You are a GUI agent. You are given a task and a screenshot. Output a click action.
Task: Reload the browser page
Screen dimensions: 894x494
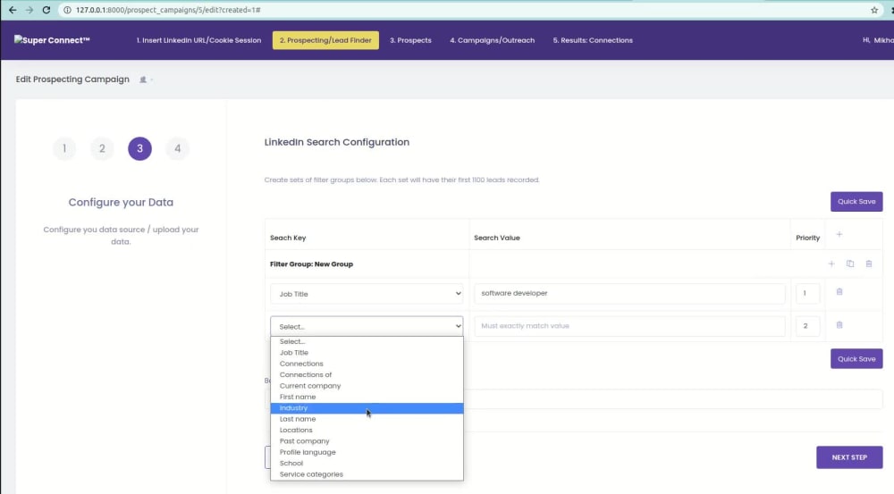pos(46,10)
